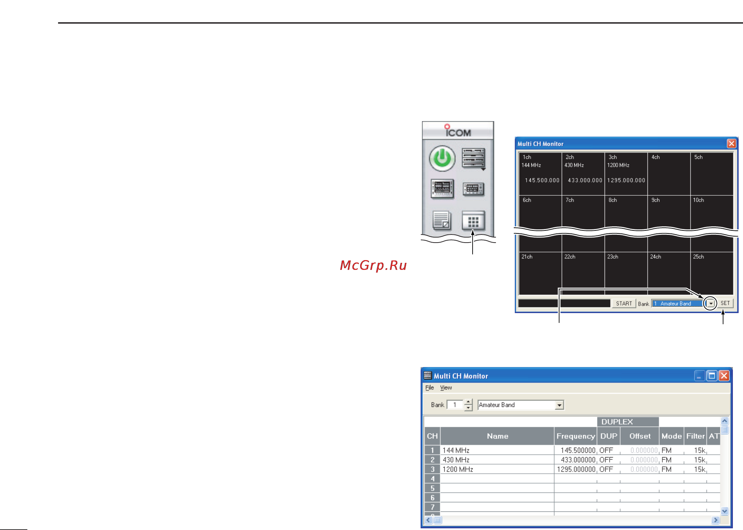
Task: Click frequency cell 433.000000
Action: (x=576, y=459)
